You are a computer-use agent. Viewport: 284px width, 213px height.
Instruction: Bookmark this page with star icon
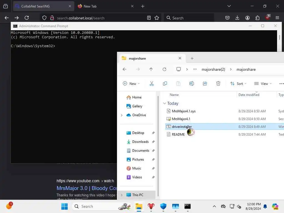click(x=157, y=18)
